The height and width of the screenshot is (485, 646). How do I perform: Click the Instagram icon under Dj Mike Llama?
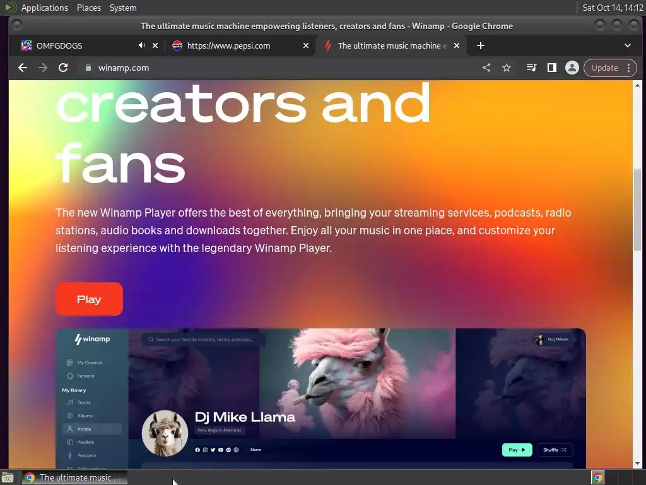pyautogui.click(x=205, y=450)
